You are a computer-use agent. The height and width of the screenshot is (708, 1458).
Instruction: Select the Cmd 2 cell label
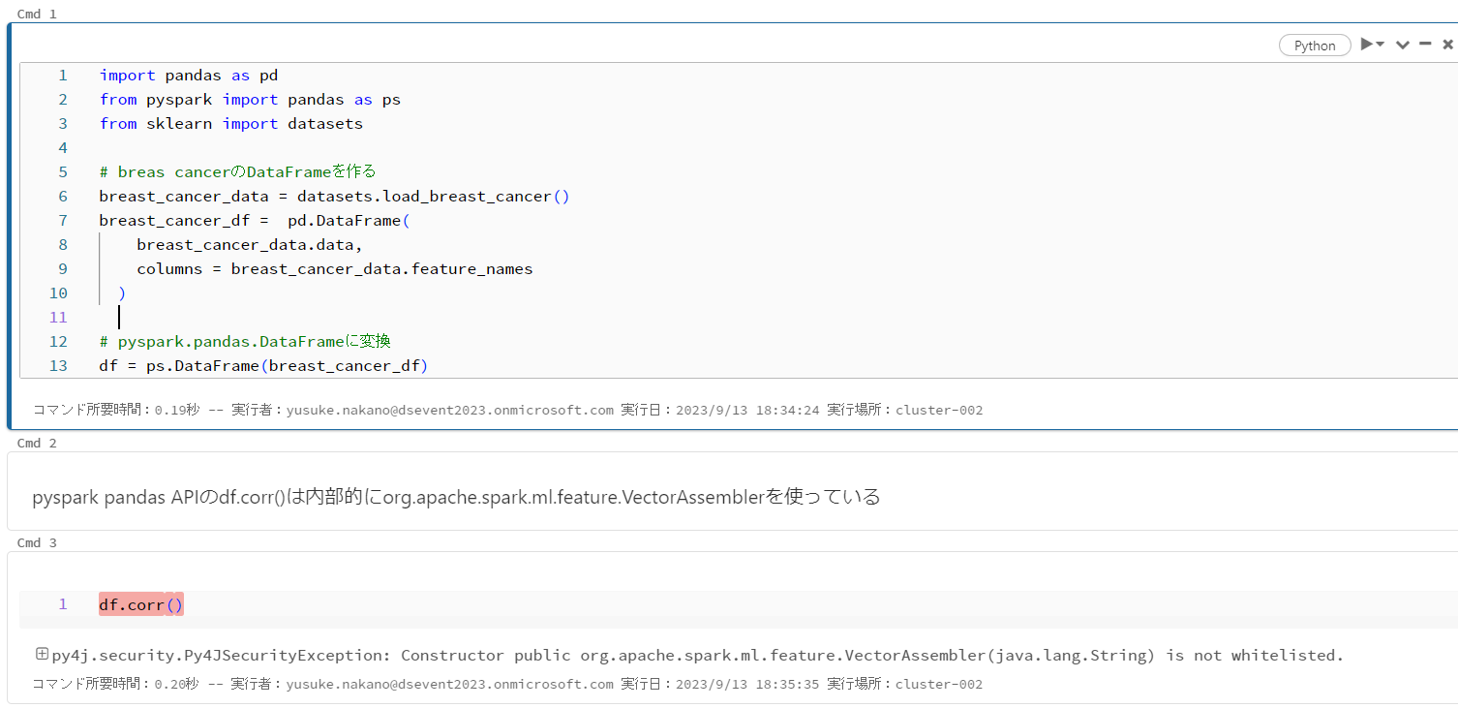pyautogui.click(x=37, y=443)
